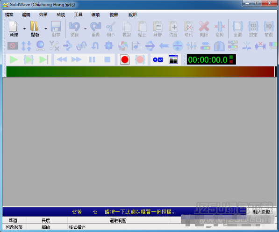Open the 編輯 menu
Screen dimensions: 279x232
(x=26, y=14)
